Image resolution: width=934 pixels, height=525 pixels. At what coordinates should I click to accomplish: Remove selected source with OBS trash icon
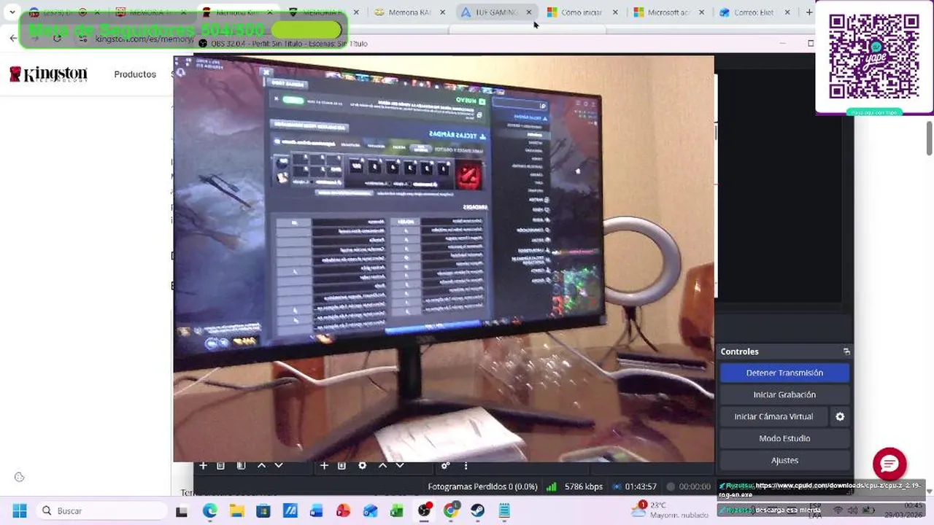341,465
